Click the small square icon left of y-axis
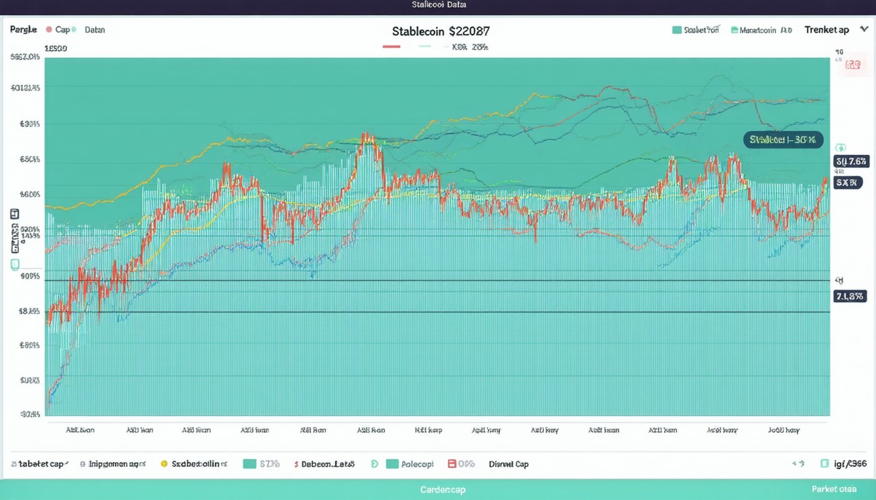The height and width of the screenshot is (500, 876). pos(14,214)
